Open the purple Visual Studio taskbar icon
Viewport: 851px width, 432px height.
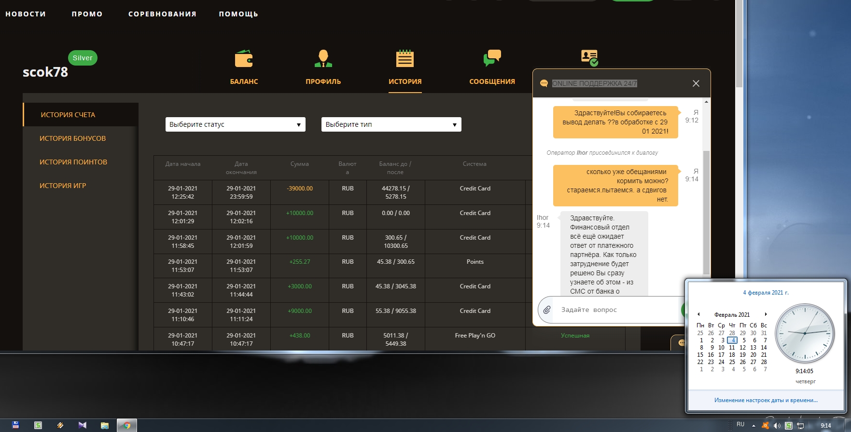[x=83, y=425]
